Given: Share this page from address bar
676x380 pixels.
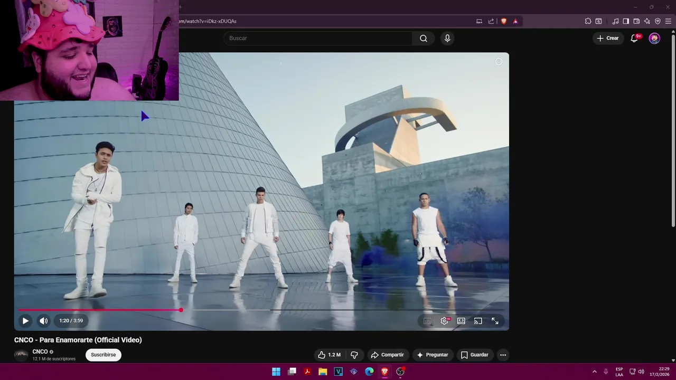Looking at the screenshot, I should (491, 21).
